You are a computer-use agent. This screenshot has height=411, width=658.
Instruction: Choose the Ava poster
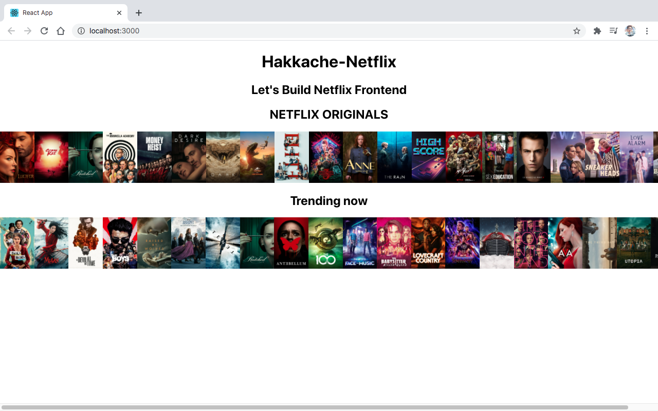click(x=565, y=243)
